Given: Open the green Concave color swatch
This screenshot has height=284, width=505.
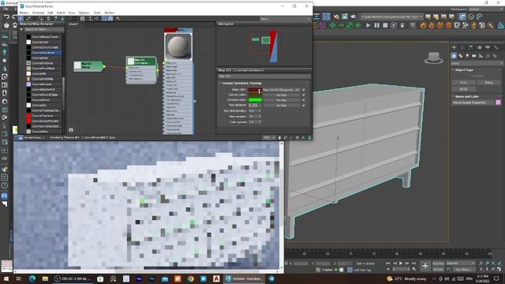Looking at the screenshot, I should [255, 100].
